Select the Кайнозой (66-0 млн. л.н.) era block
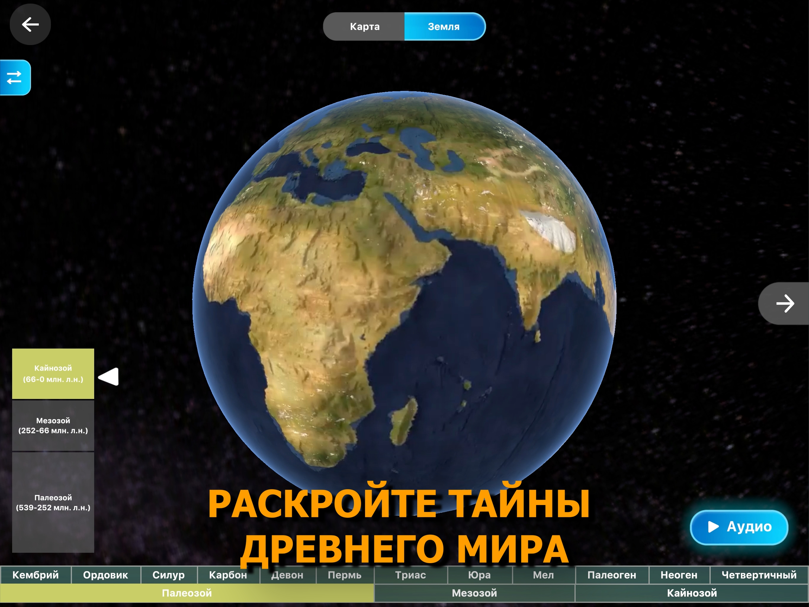 tap(53, 374)
